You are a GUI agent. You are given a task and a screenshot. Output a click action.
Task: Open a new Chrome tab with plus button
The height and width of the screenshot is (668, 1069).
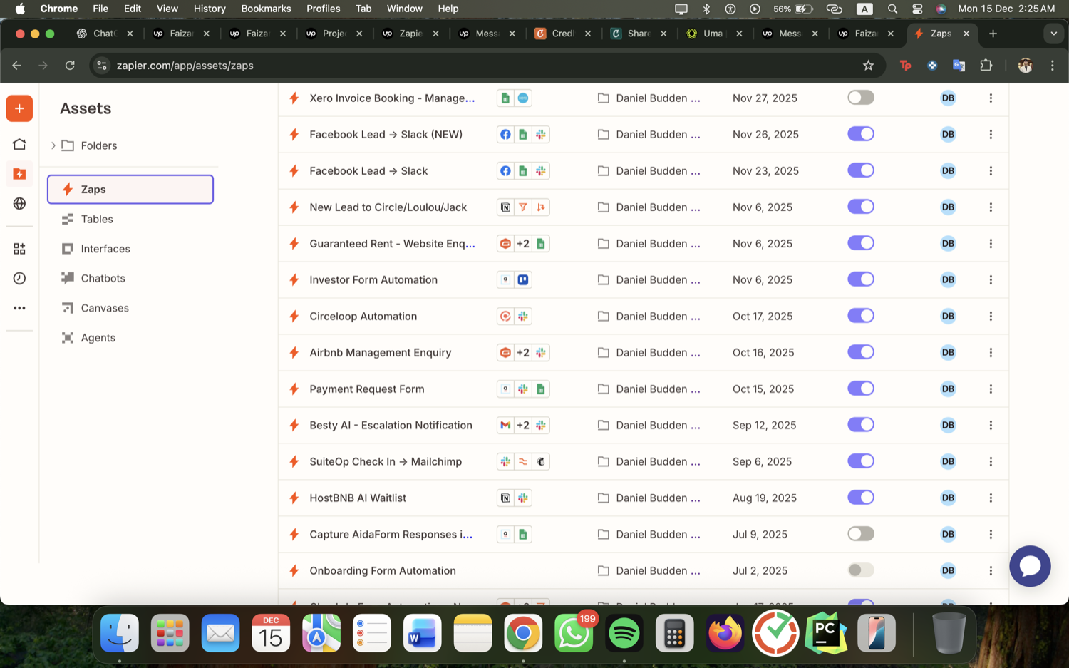coord(993,34)
